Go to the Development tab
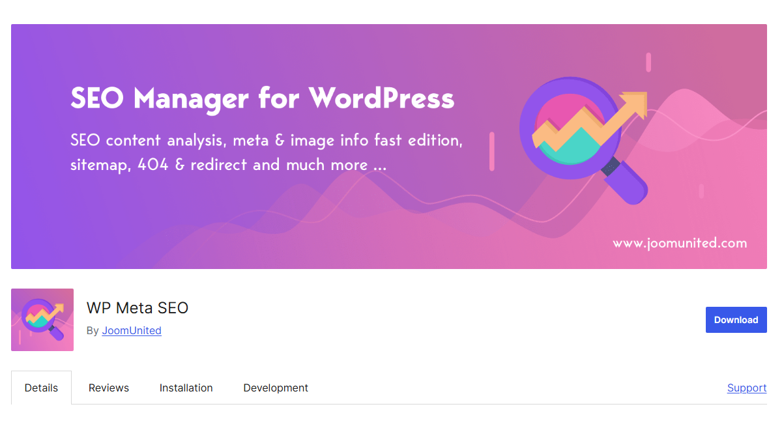Image resolution: width=784 pixels, height=426 pixels. point(276,388)
